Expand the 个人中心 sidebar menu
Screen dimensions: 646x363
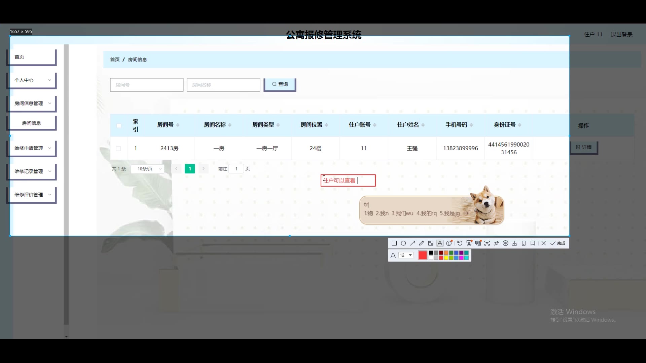(32, 80)
